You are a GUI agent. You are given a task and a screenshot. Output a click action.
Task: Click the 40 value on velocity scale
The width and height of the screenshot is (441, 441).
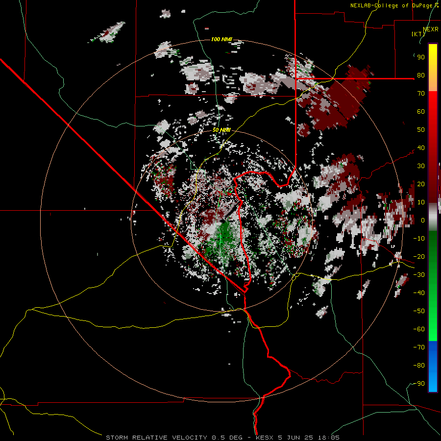click(x=421, y=148)
